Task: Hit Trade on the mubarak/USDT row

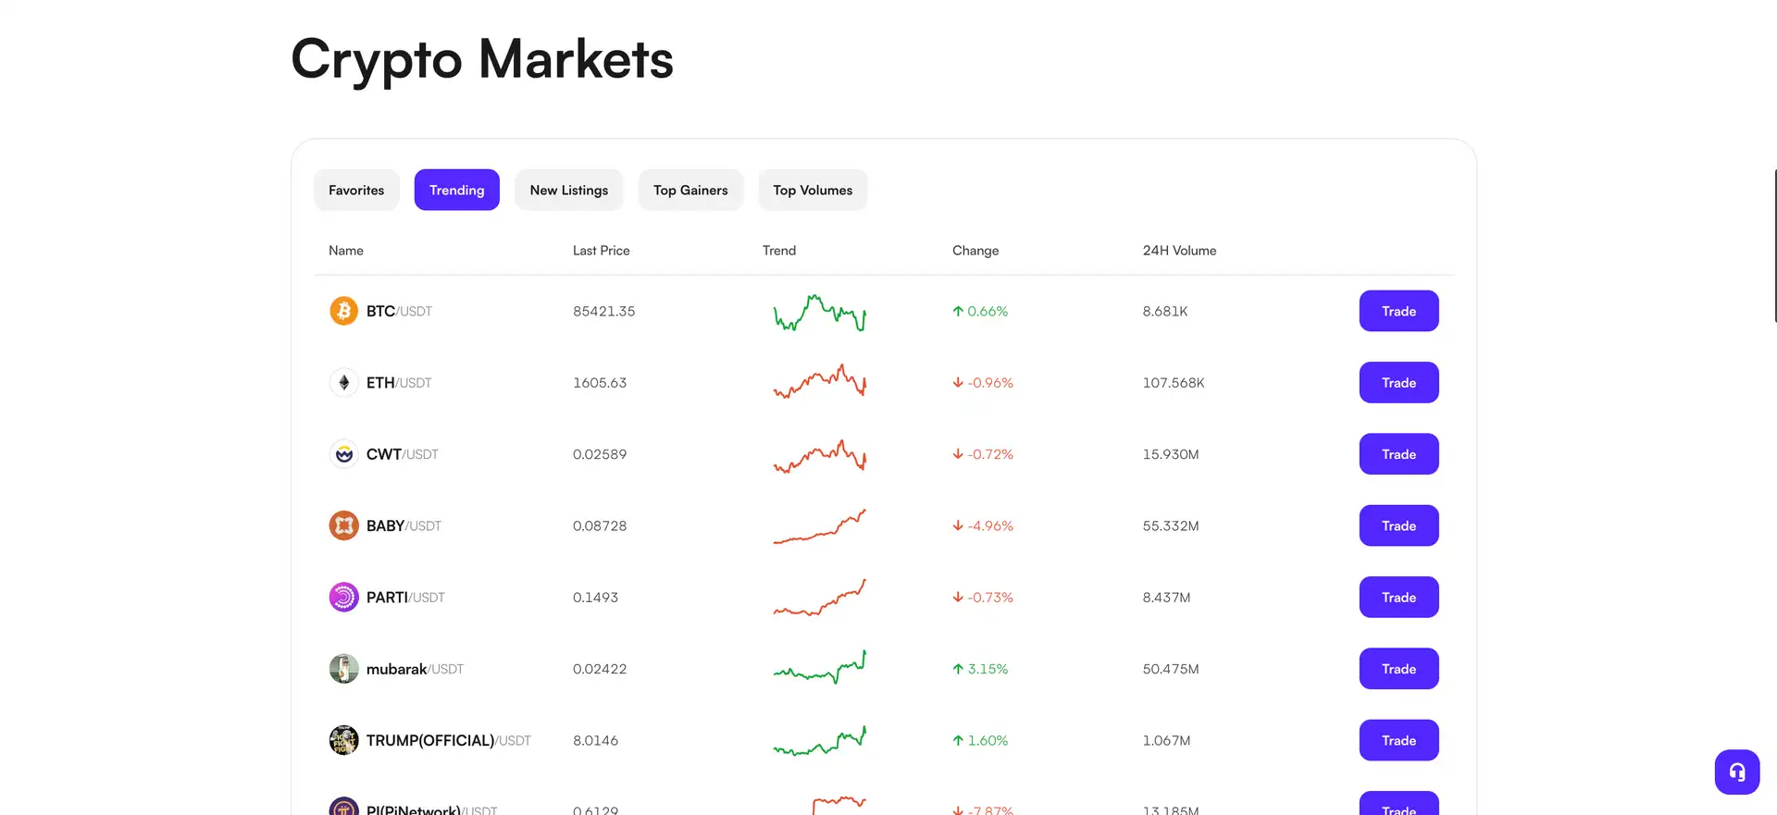Action: pyautogui.click(x=1398, y=669)
